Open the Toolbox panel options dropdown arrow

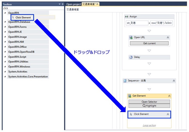[59, 4]
